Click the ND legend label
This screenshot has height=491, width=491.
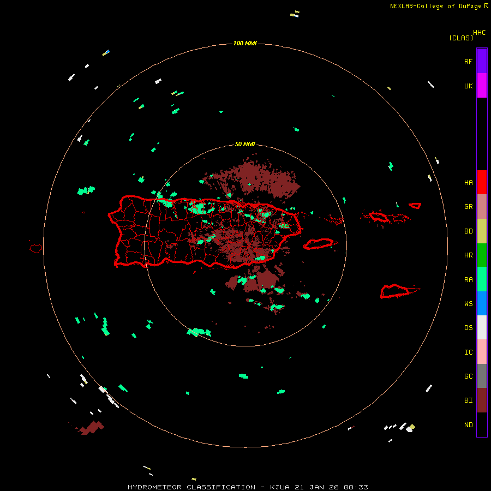pos(468,425)
